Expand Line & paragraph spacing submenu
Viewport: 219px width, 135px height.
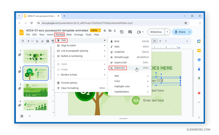coord(81,51)
